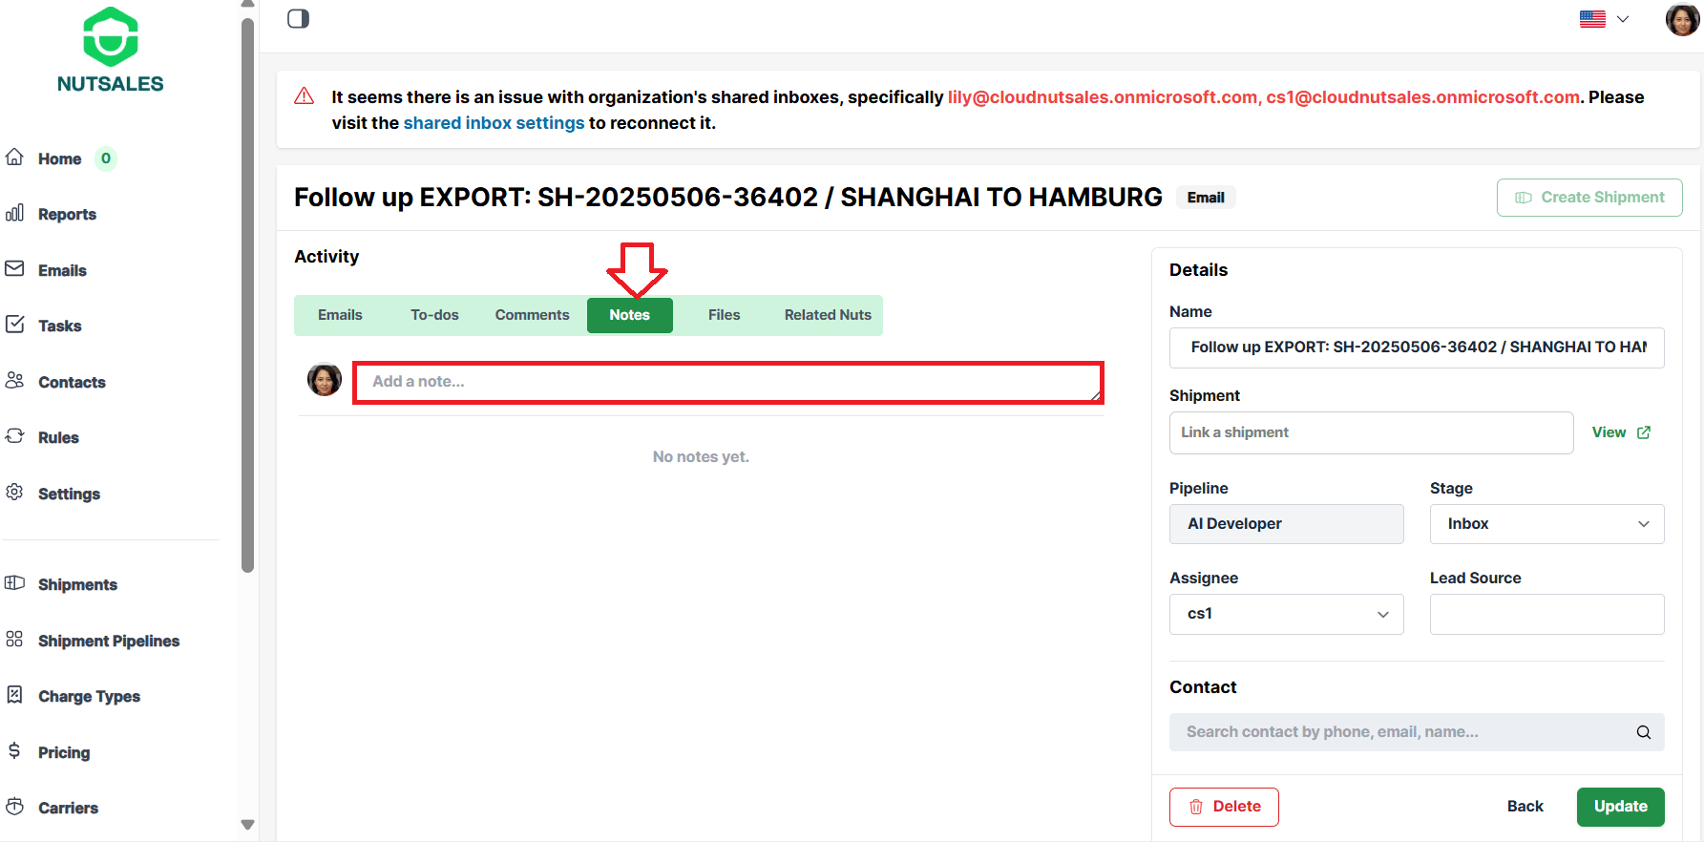Open the Assignee dropdown showing cs1
This screenshot has width=1704, height=842.
[x=1287, y=614]
